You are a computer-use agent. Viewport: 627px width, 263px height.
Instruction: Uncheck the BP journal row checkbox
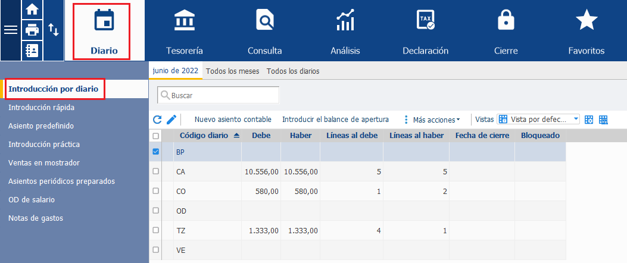156,152
